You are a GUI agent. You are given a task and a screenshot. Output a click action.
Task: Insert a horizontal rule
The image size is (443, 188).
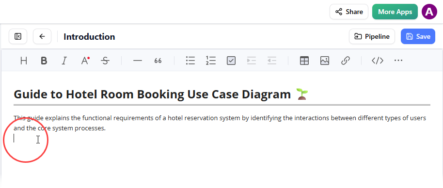pos(138,61)
